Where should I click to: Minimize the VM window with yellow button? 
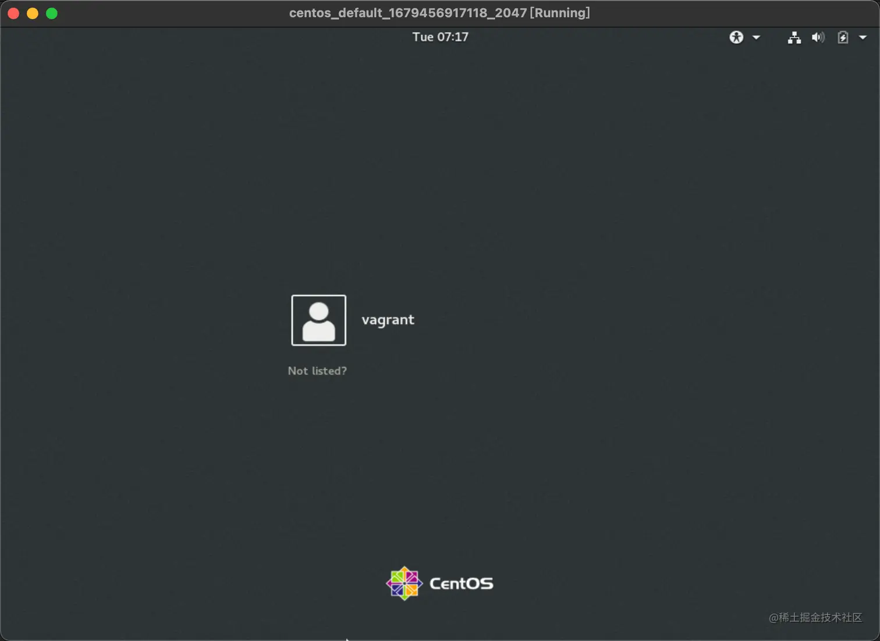pyautogui.click(x=33, y=13)
